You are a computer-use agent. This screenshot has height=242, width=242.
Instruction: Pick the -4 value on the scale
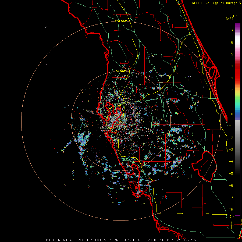[x=231, y=162]
